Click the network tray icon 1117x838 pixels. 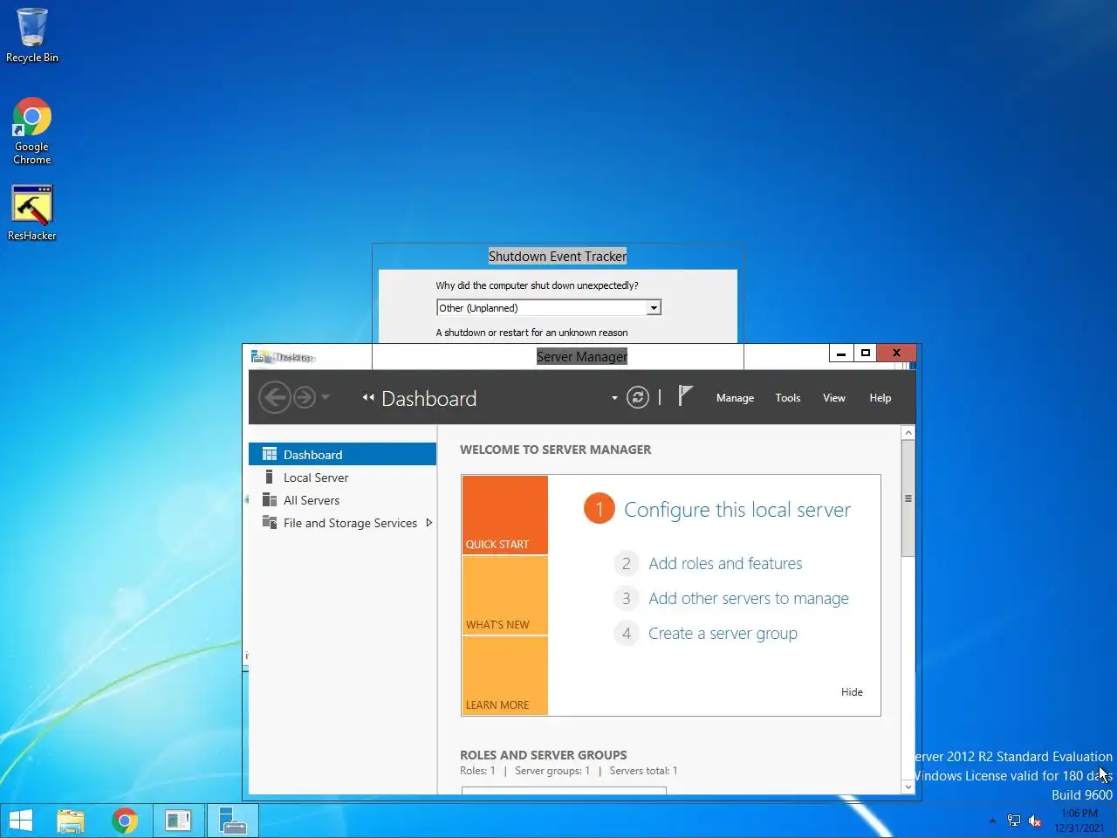tap(1014, 821)
